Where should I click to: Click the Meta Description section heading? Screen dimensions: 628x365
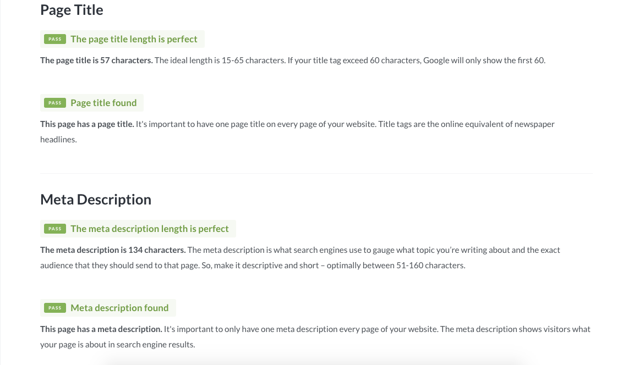96,200
